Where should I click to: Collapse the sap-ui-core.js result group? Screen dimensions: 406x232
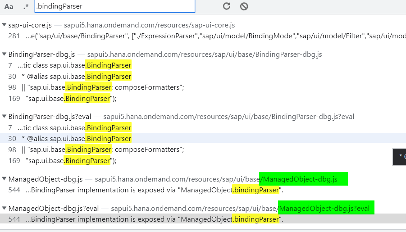point(4,25)
